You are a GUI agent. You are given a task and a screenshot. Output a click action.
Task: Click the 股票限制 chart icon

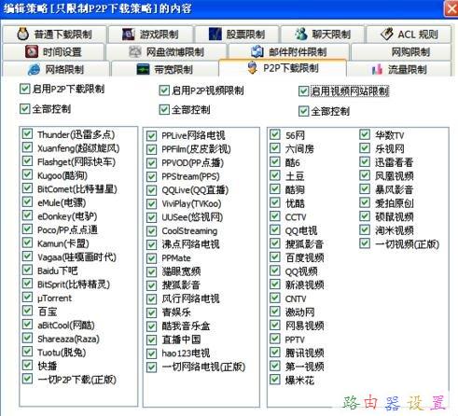[215, 35]
